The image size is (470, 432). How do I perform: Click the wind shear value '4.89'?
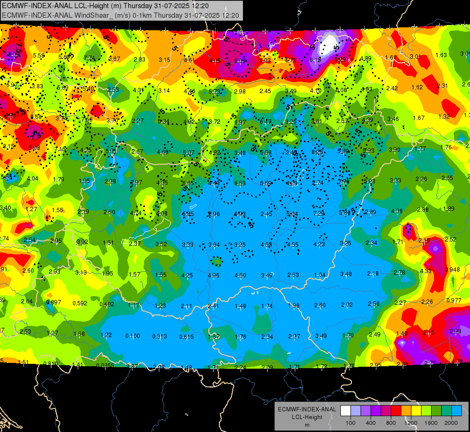pyautogui.click(x=366, y=59)
